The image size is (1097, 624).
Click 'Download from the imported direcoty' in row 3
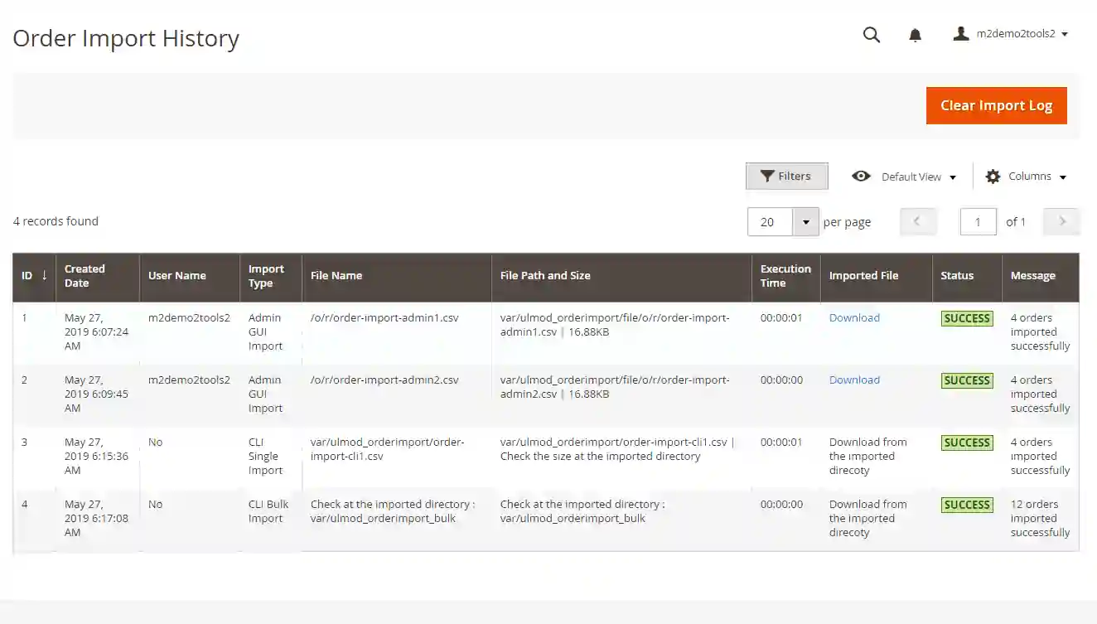point(868,456)
